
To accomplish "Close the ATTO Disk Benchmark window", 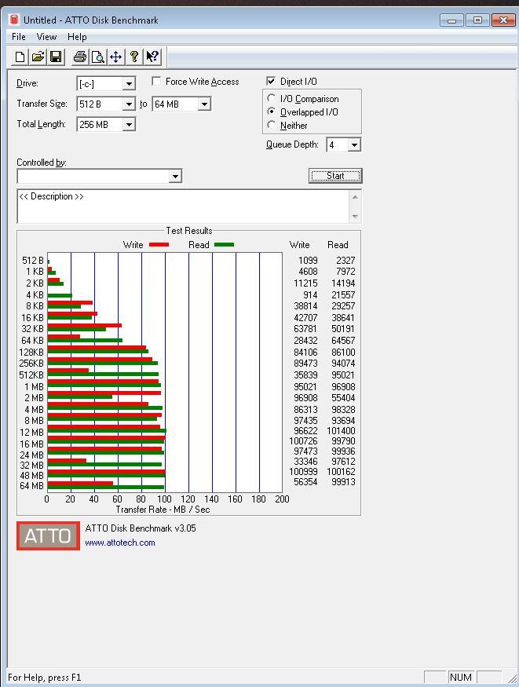I will [x=503, y=20].
